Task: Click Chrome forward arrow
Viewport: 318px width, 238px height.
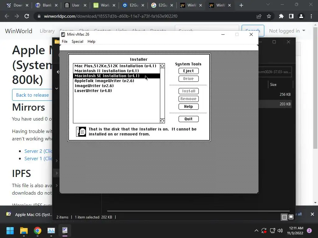Action: (x=17, y=16)
